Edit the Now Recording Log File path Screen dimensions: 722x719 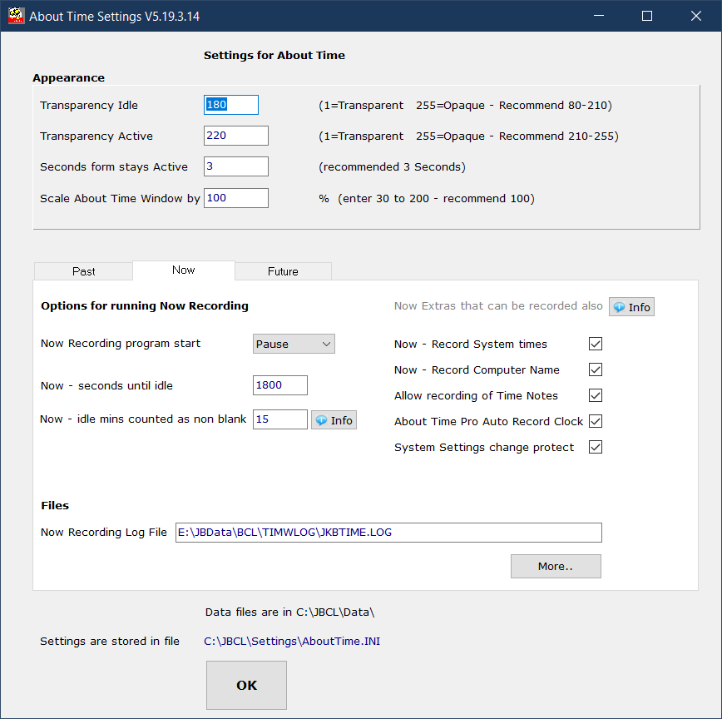(388, 532)
